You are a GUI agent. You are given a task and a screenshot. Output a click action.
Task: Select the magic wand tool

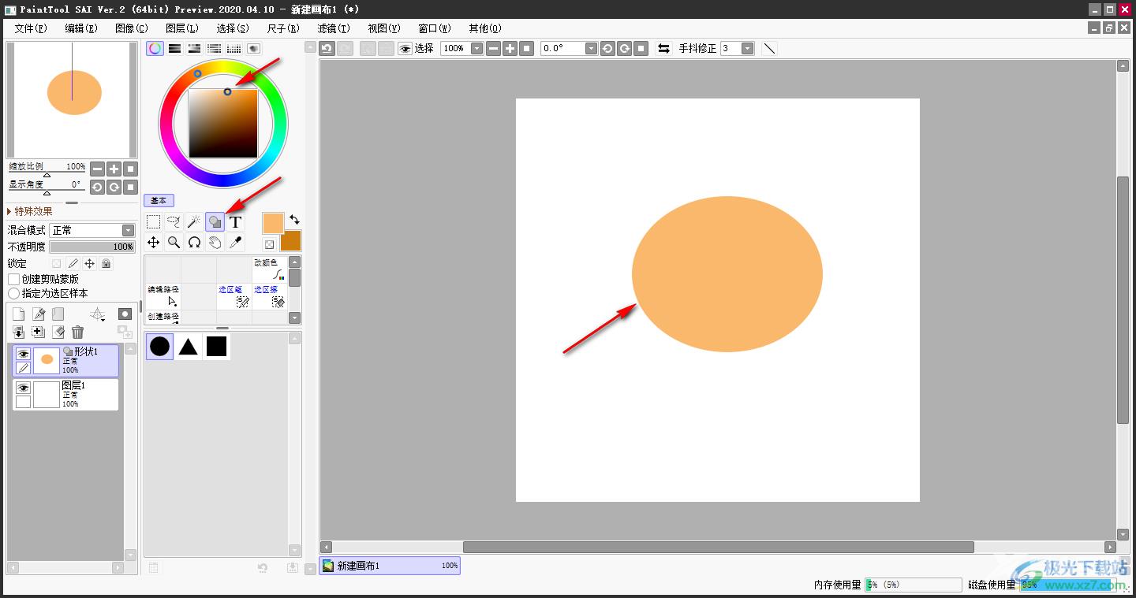click(x=194, y=222)
